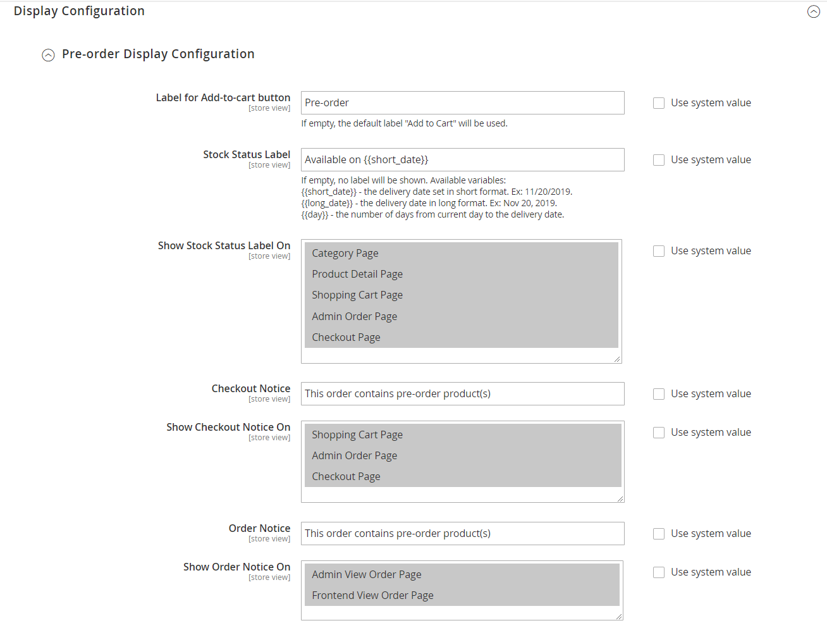Click the Label for Add-to-cart button field
Image resolution: width=827 pixels, height=623 pixels.
[462, 103]
